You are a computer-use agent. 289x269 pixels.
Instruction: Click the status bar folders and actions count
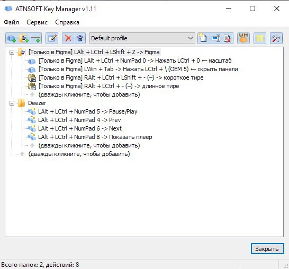(x=40, y=265)
